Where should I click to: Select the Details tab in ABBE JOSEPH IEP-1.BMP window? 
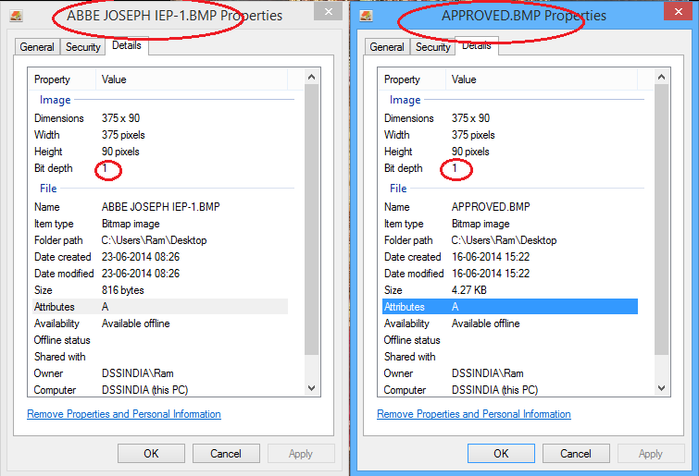click(127, 45)
